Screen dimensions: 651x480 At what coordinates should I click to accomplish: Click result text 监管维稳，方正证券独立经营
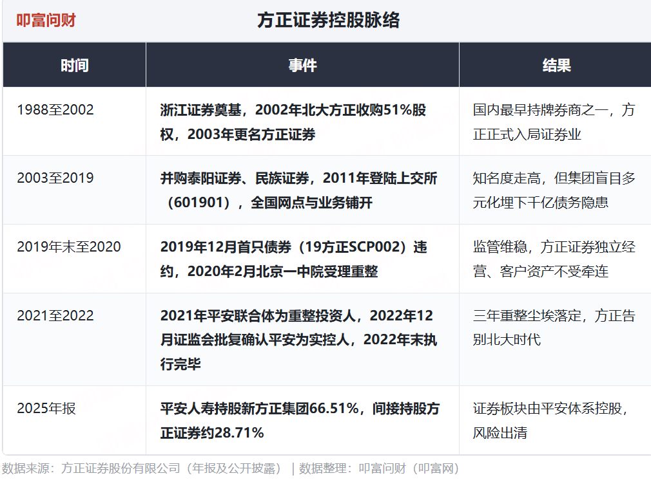click(554, 259)
